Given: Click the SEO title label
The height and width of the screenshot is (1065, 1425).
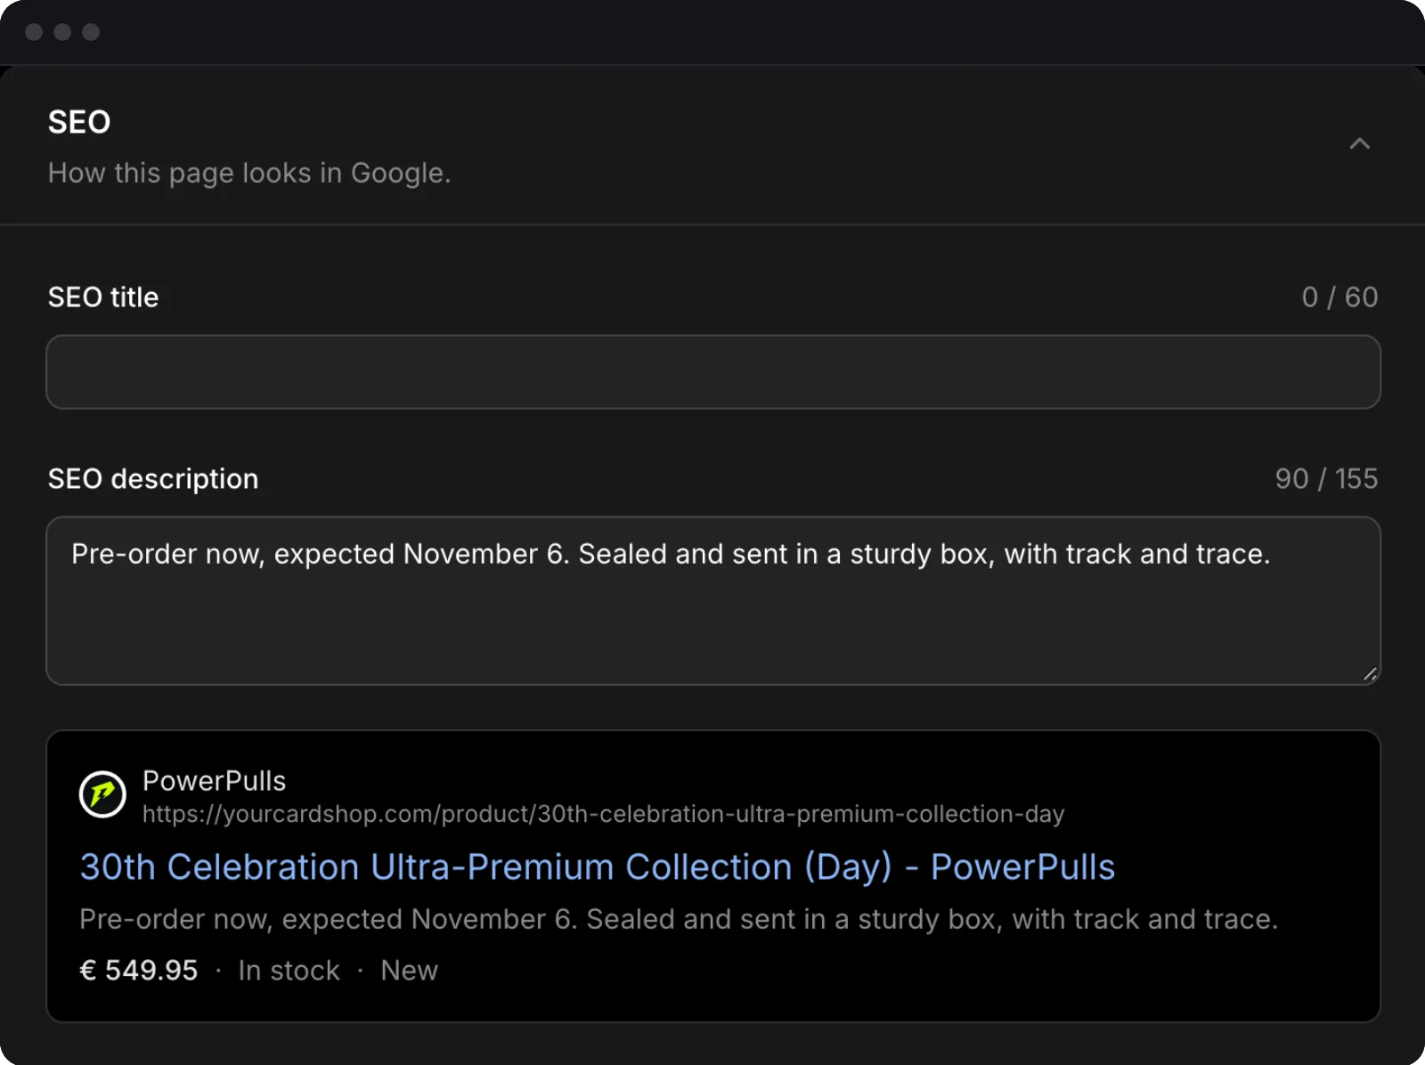Looking at the screenshot, I should click(103, 297).
